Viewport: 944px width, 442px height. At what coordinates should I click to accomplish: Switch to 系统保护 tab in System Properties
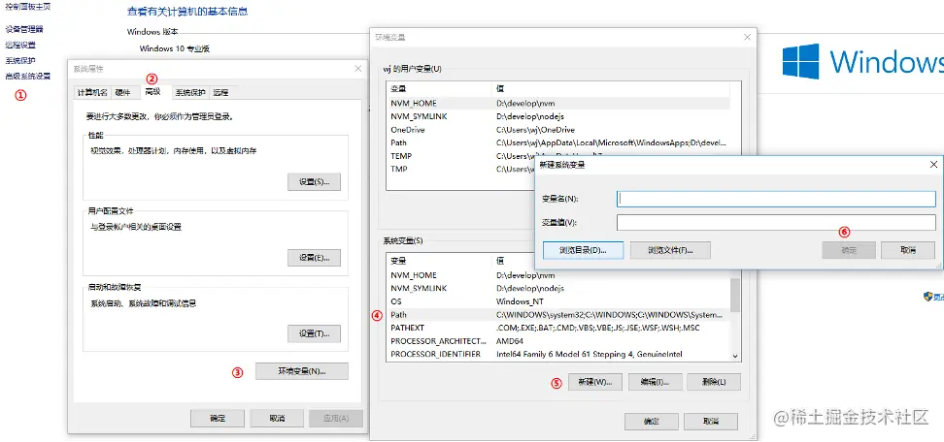(x=190, y=92)
